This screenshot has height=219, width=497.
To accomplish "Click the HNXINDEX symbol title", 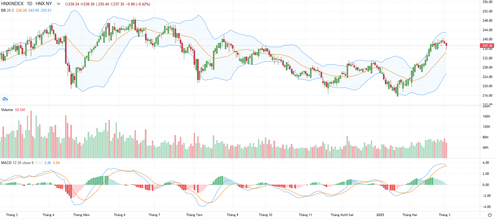I will (12, 3).
